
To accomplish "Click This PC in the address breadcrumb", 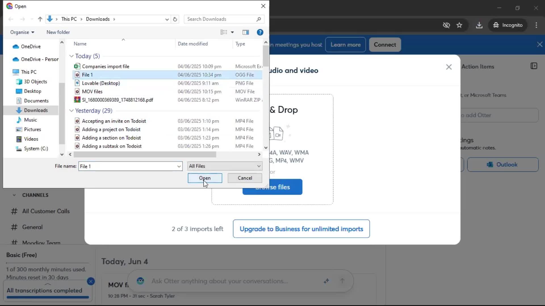I will (69, 19).
